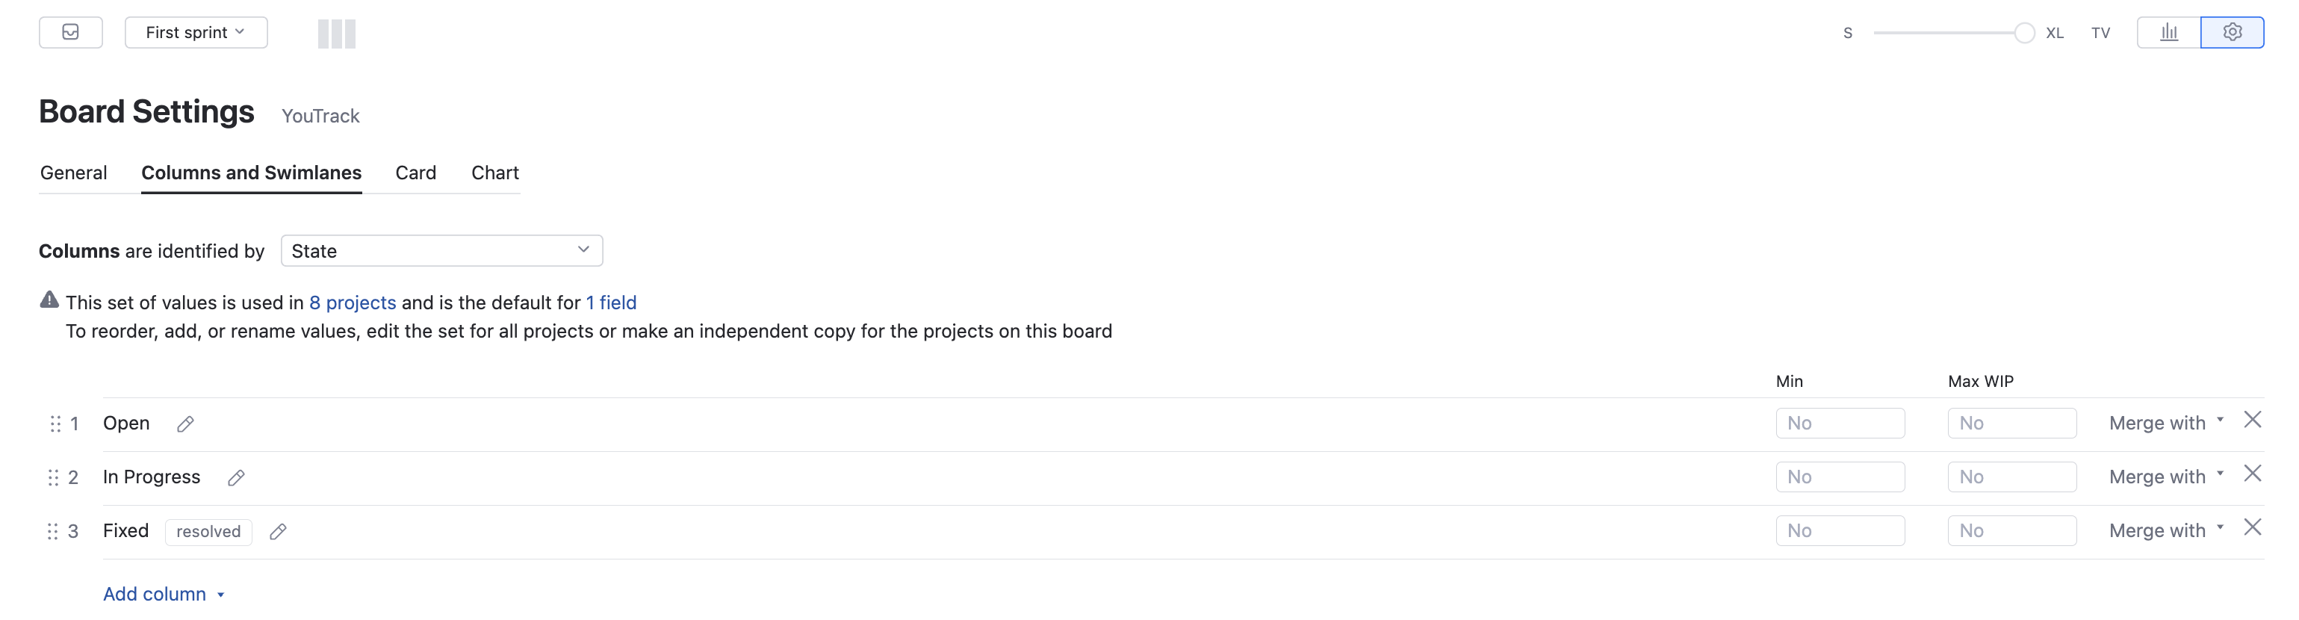The width and height of the screenshot is (2299, 620).
Task: Click the pencil icon beside the Fixed column
Action: pyautogui.click(x=278, y=532)
